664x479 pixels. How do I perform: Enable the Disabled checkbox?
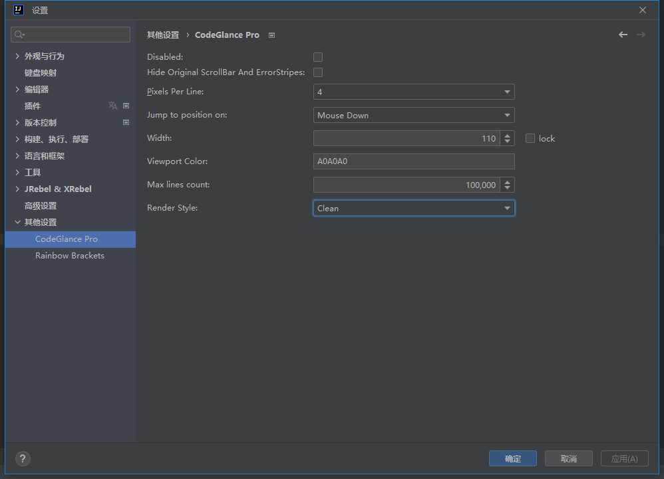(x=317, y=57)
